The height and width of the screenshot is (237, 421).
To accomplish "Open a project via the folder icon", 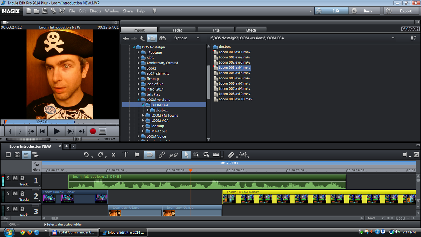I will (x=37, y=11).
